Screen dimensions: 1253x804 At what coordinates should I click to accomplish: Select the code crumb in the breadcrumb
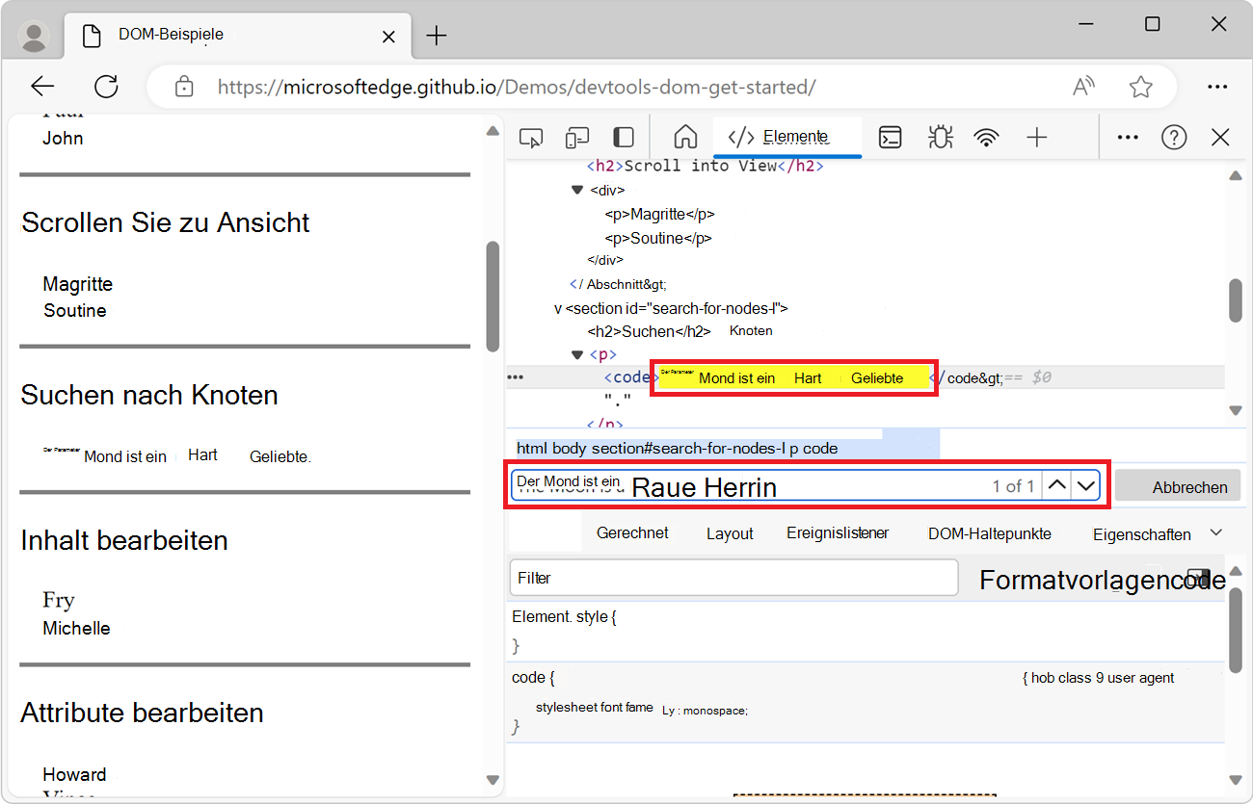pos(820,448)
